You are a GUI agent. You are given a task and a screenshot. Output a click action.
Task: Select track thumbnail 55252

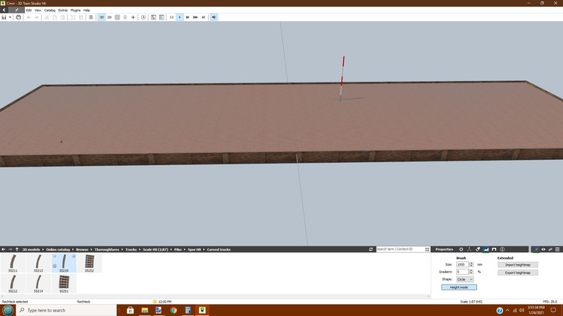click(90, 263)
